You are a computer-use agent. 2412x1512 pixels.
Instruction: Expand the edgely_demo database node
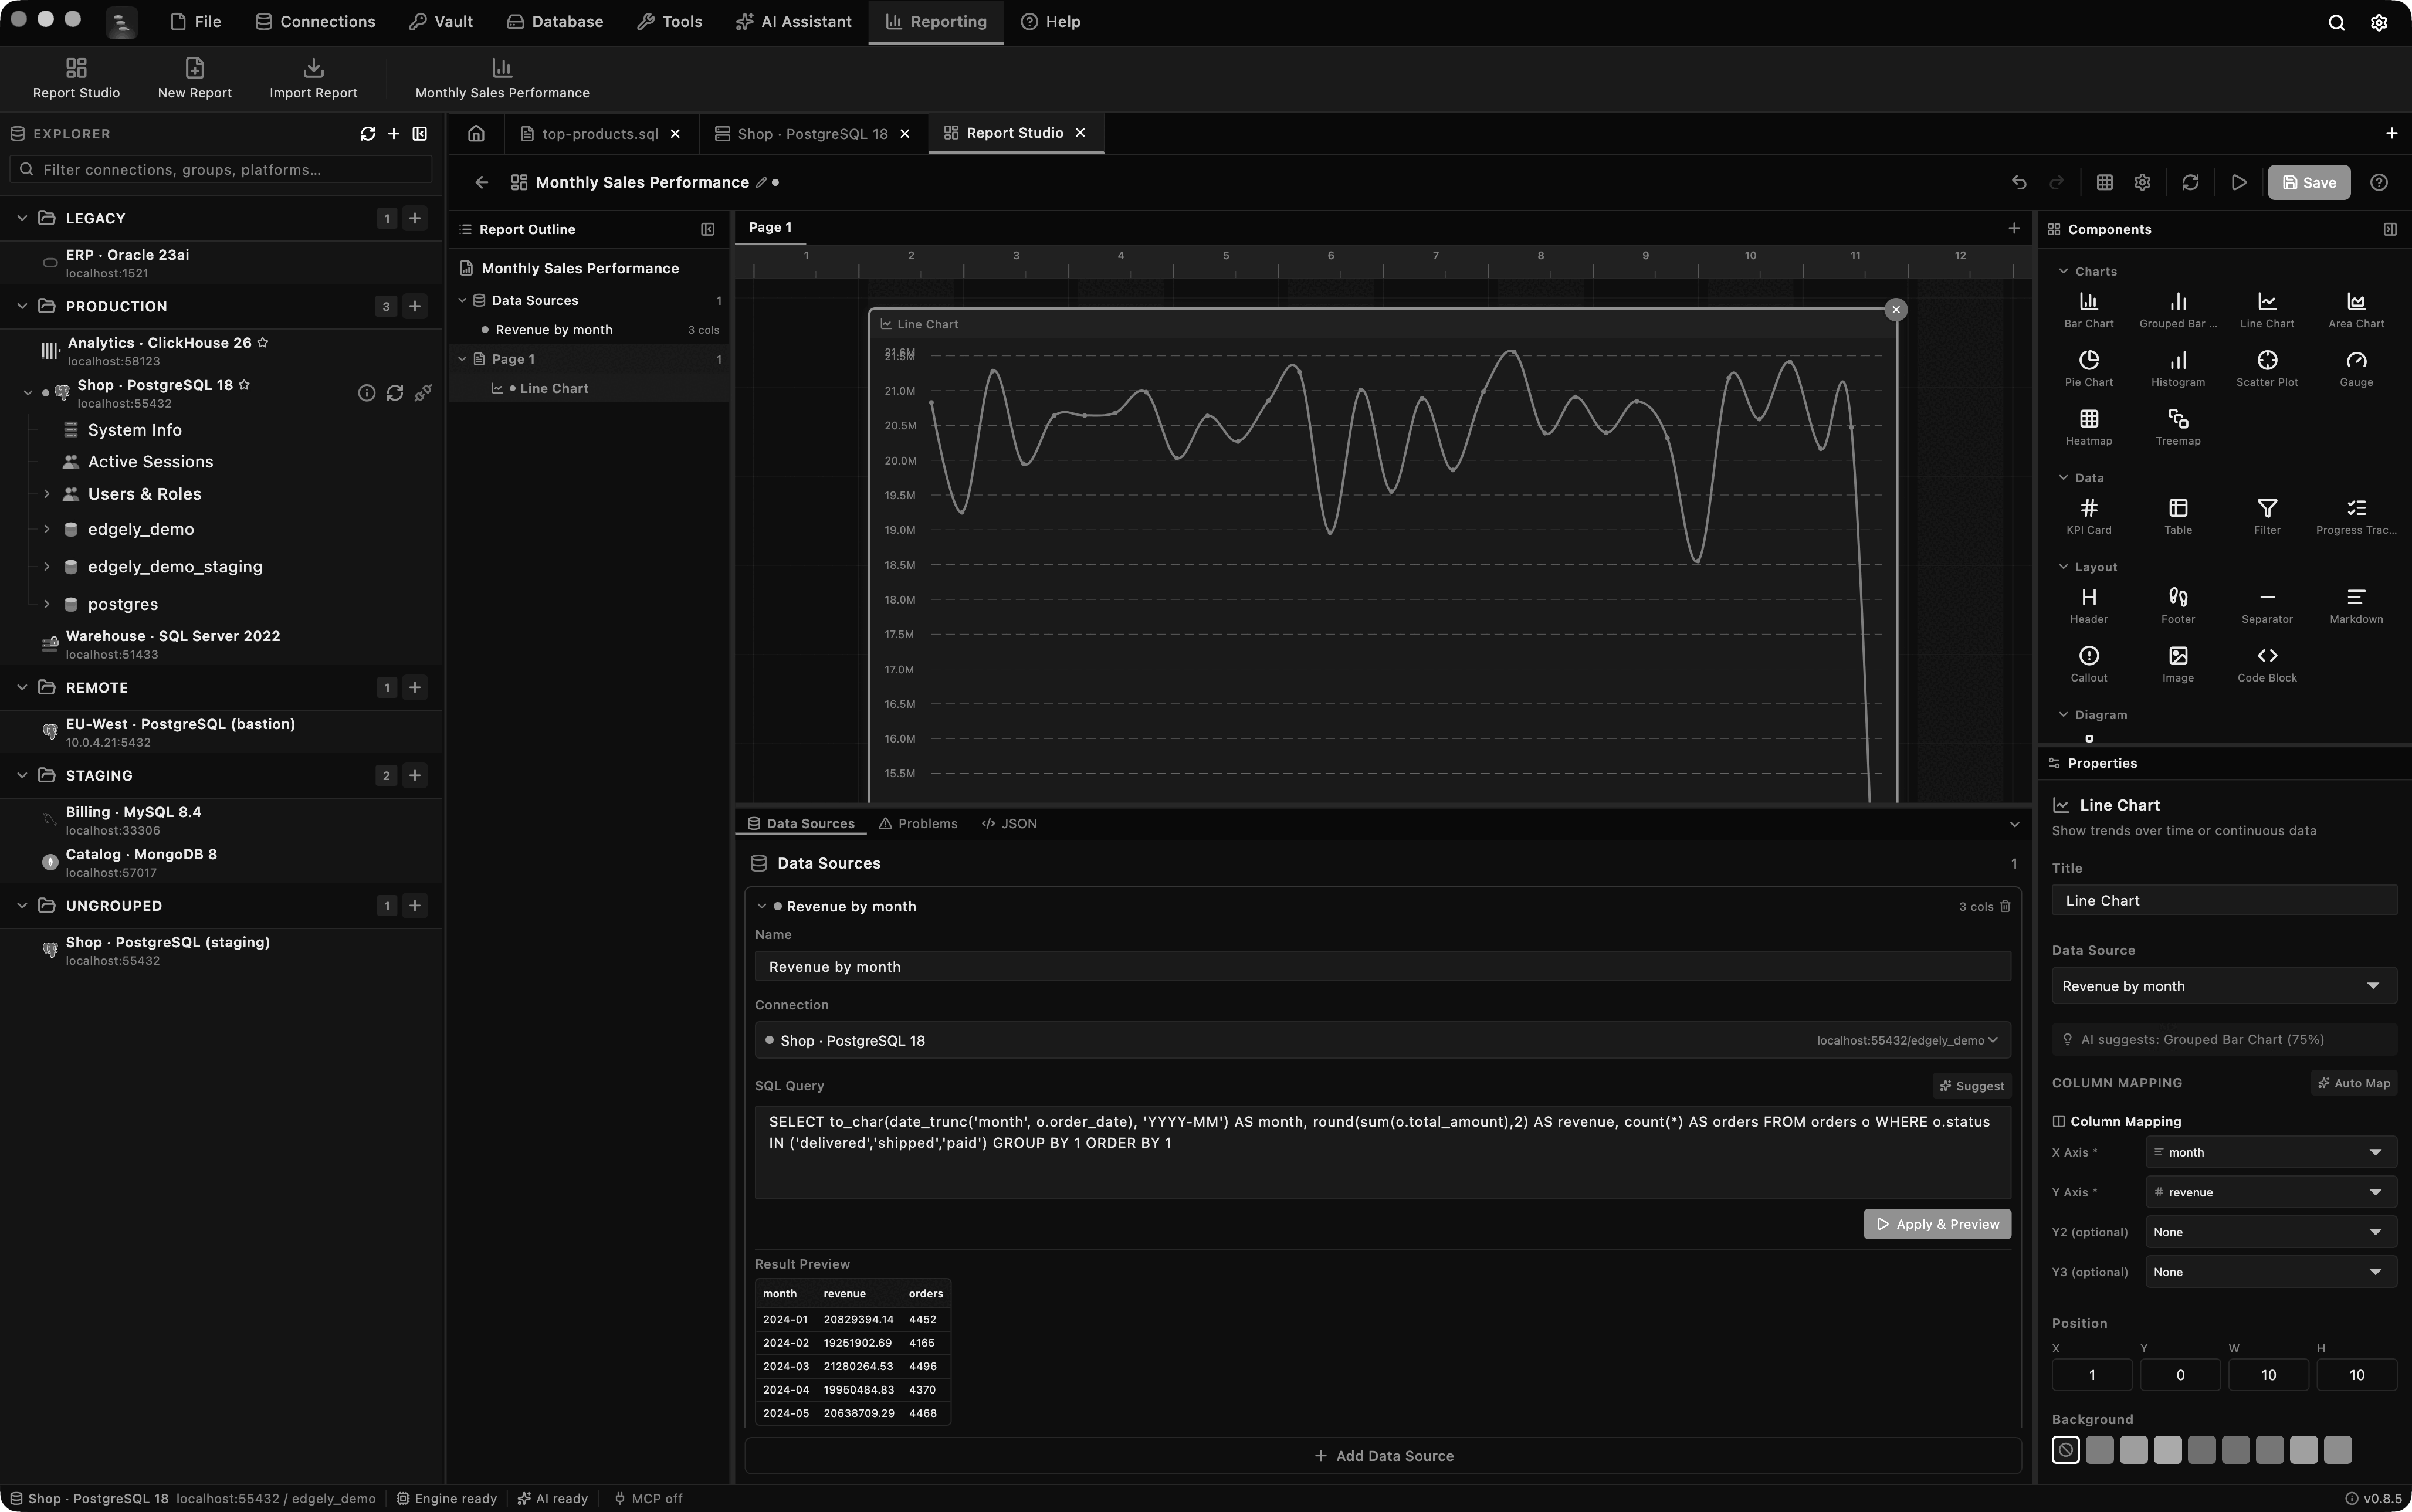pos(46,529)
